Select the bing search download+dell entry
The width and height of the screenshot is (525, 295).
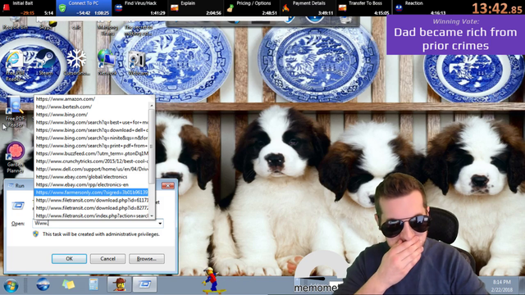91,130
